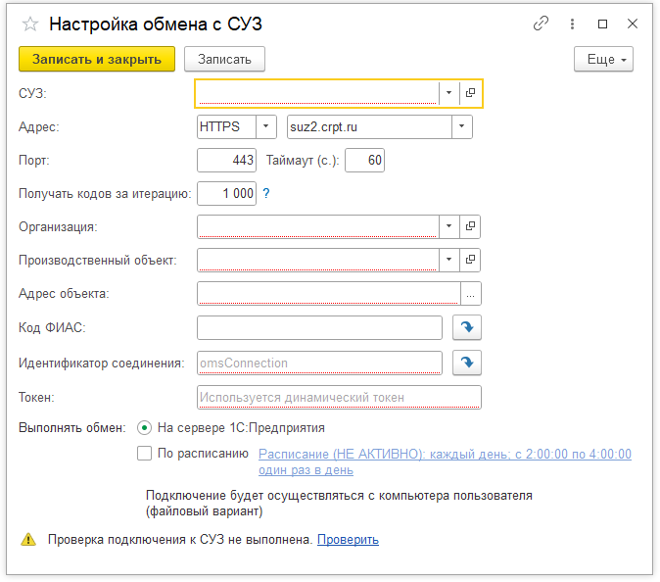
Task: Click into the Производственный объект input field
Action: coord(318,260)
